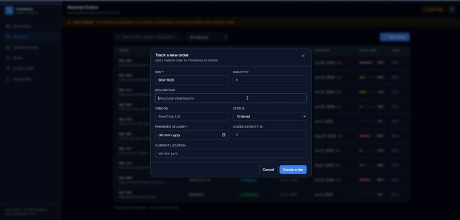Focus the Description field
The image size is (460, 220).
tap(231, 98)
